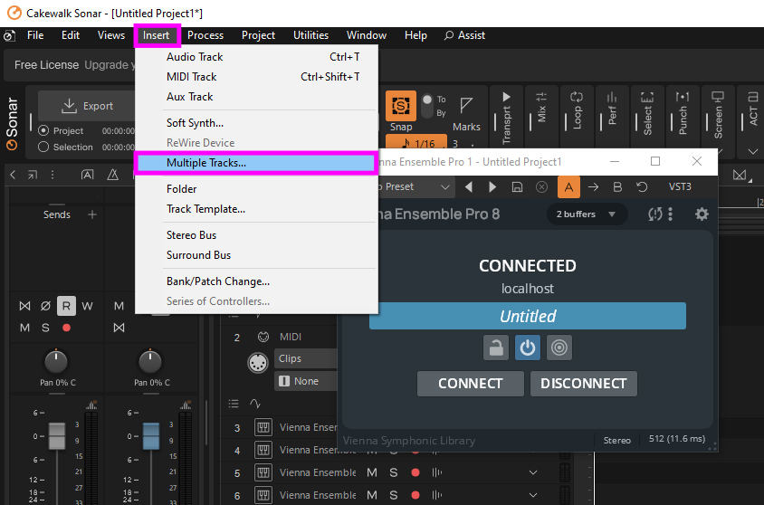Viewport: 764px width, 505px height.
Task: Select Multiple Tracks… menu entry
Action: tap(256, 163)
